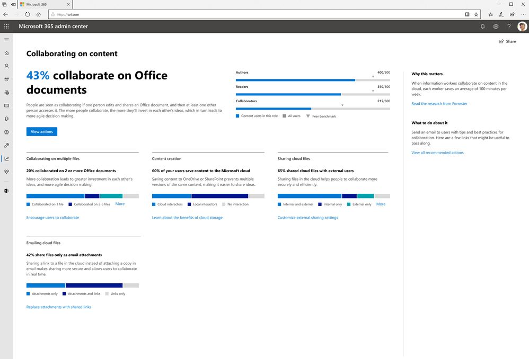The height and width of the screenshot is (359, 529).
Task: Click the Emailing cloud files stacked bar
Action: pos(83,285)
